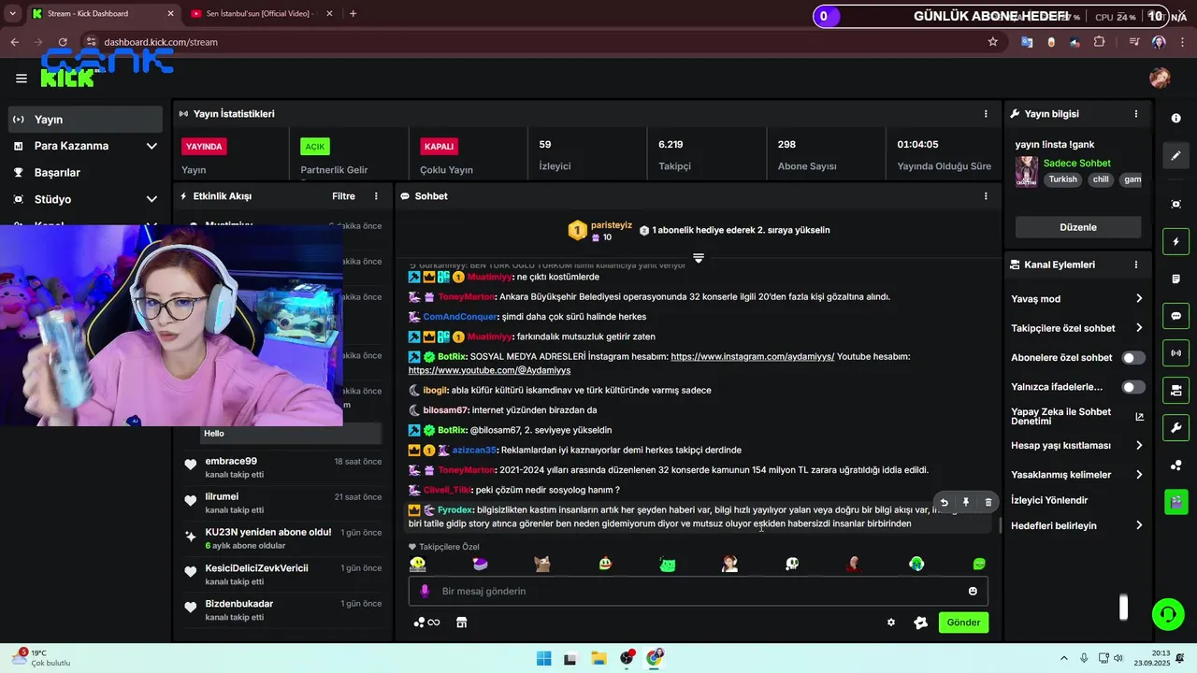
Task: Open Yayın bilgisi three-dot menu
Action: tap(1136, 114)
